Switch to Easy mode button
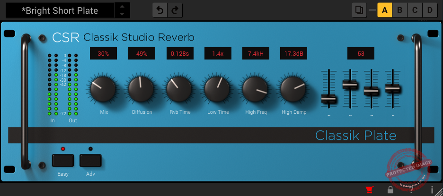 [x=63, y=160]
